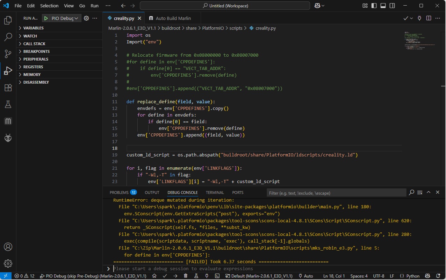Click the debug console filter input field
This screenshot has width=446, height=280.
pyautogui.click(x=336, y=193)
